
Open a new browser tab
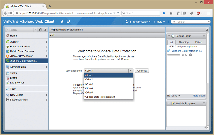point(50,6)
